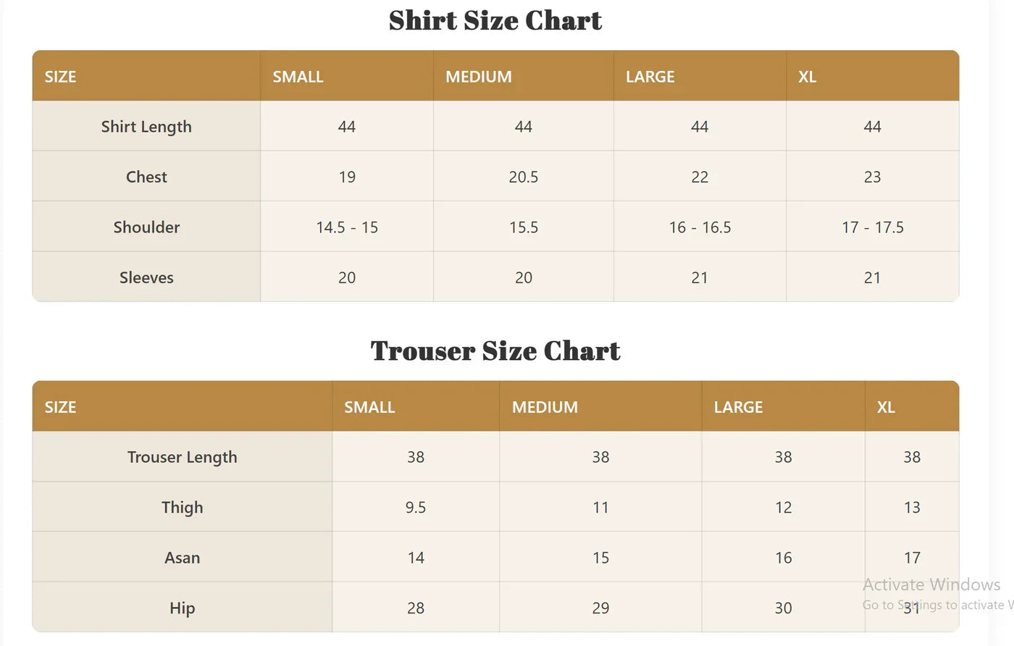Click the Chest row label
1014x646 pixels.
(146, 177)
